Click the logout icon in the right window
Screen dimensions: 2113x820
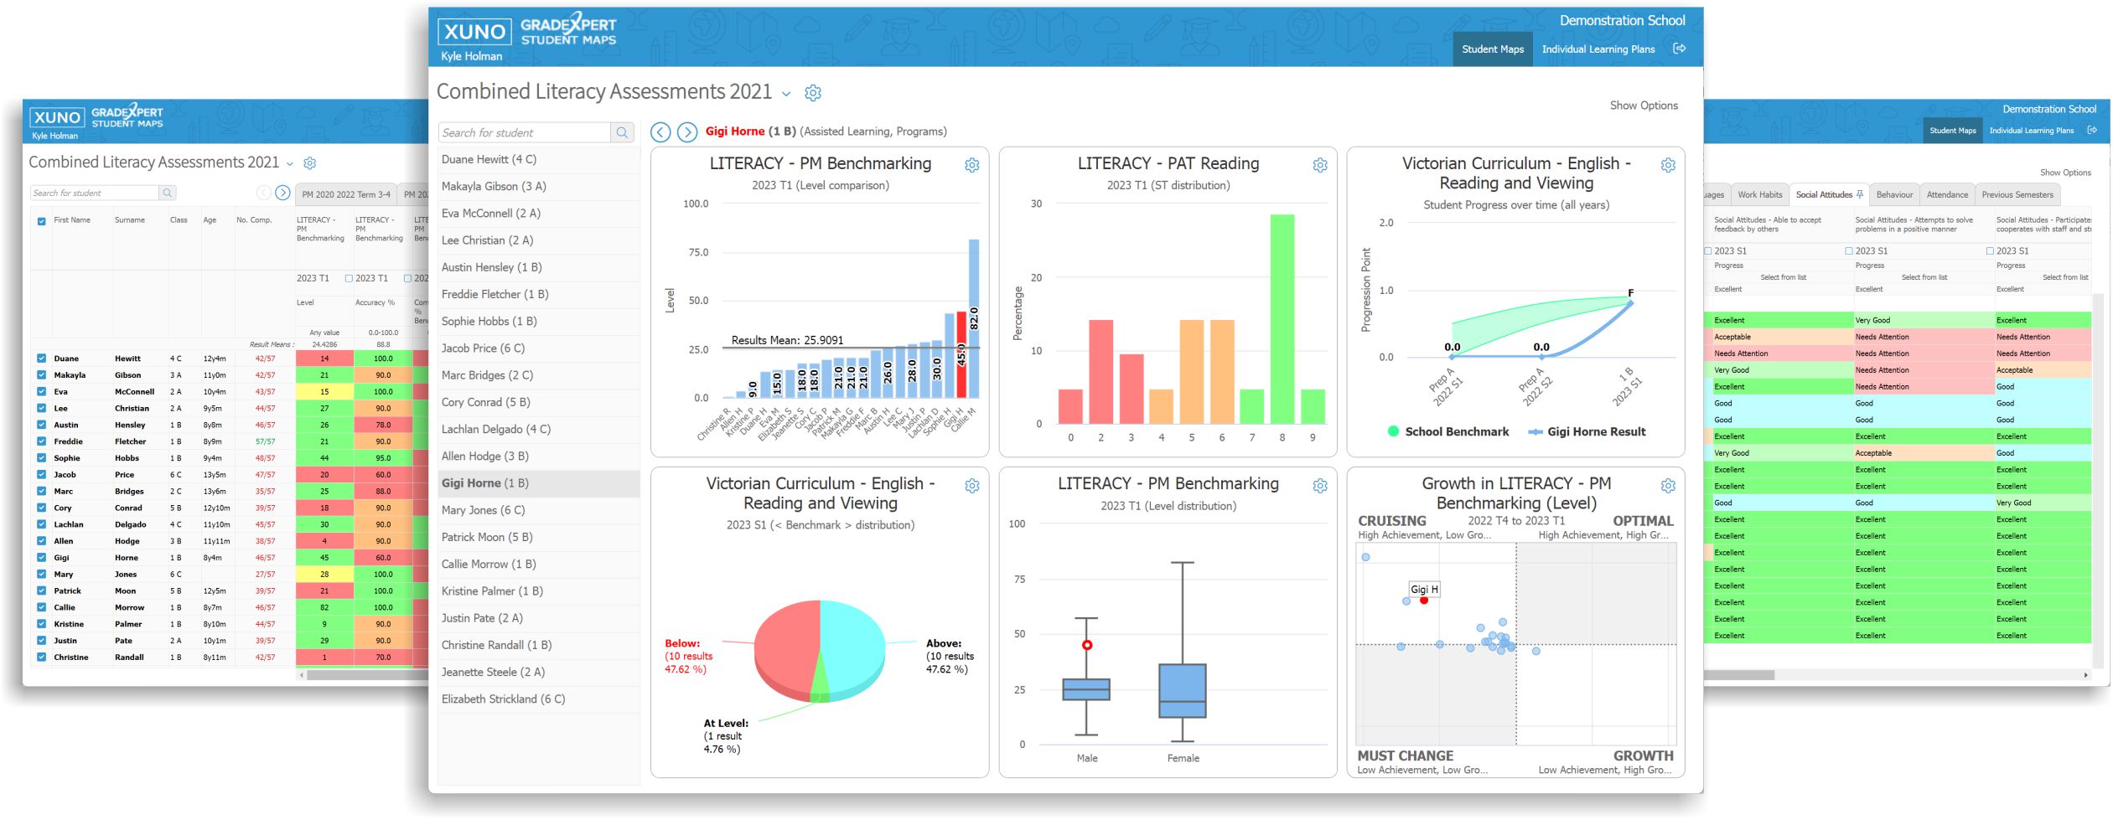[2092, 130]
